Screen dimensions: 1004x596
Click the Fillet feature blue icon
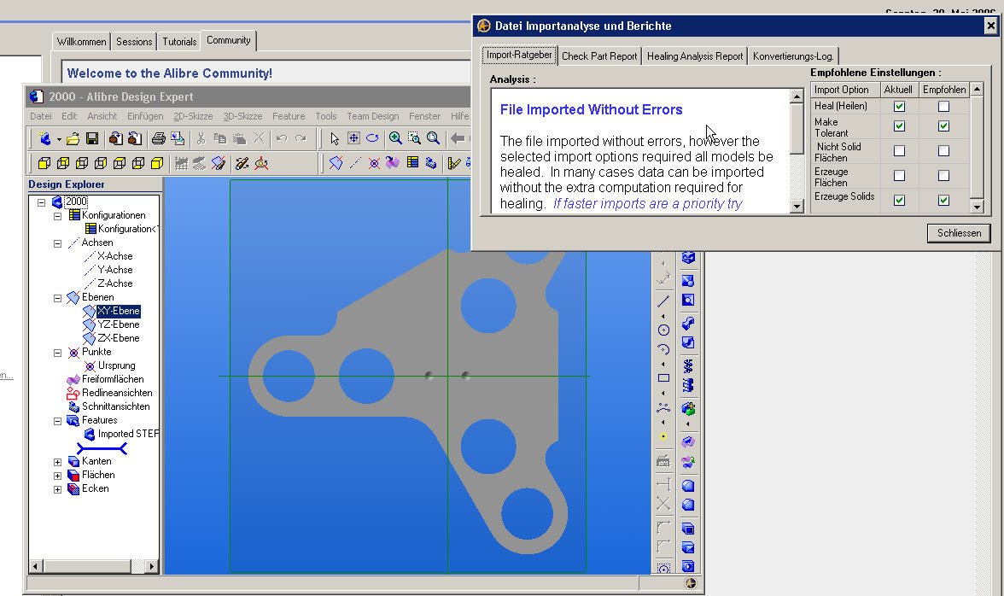click(x=688, y=486)
